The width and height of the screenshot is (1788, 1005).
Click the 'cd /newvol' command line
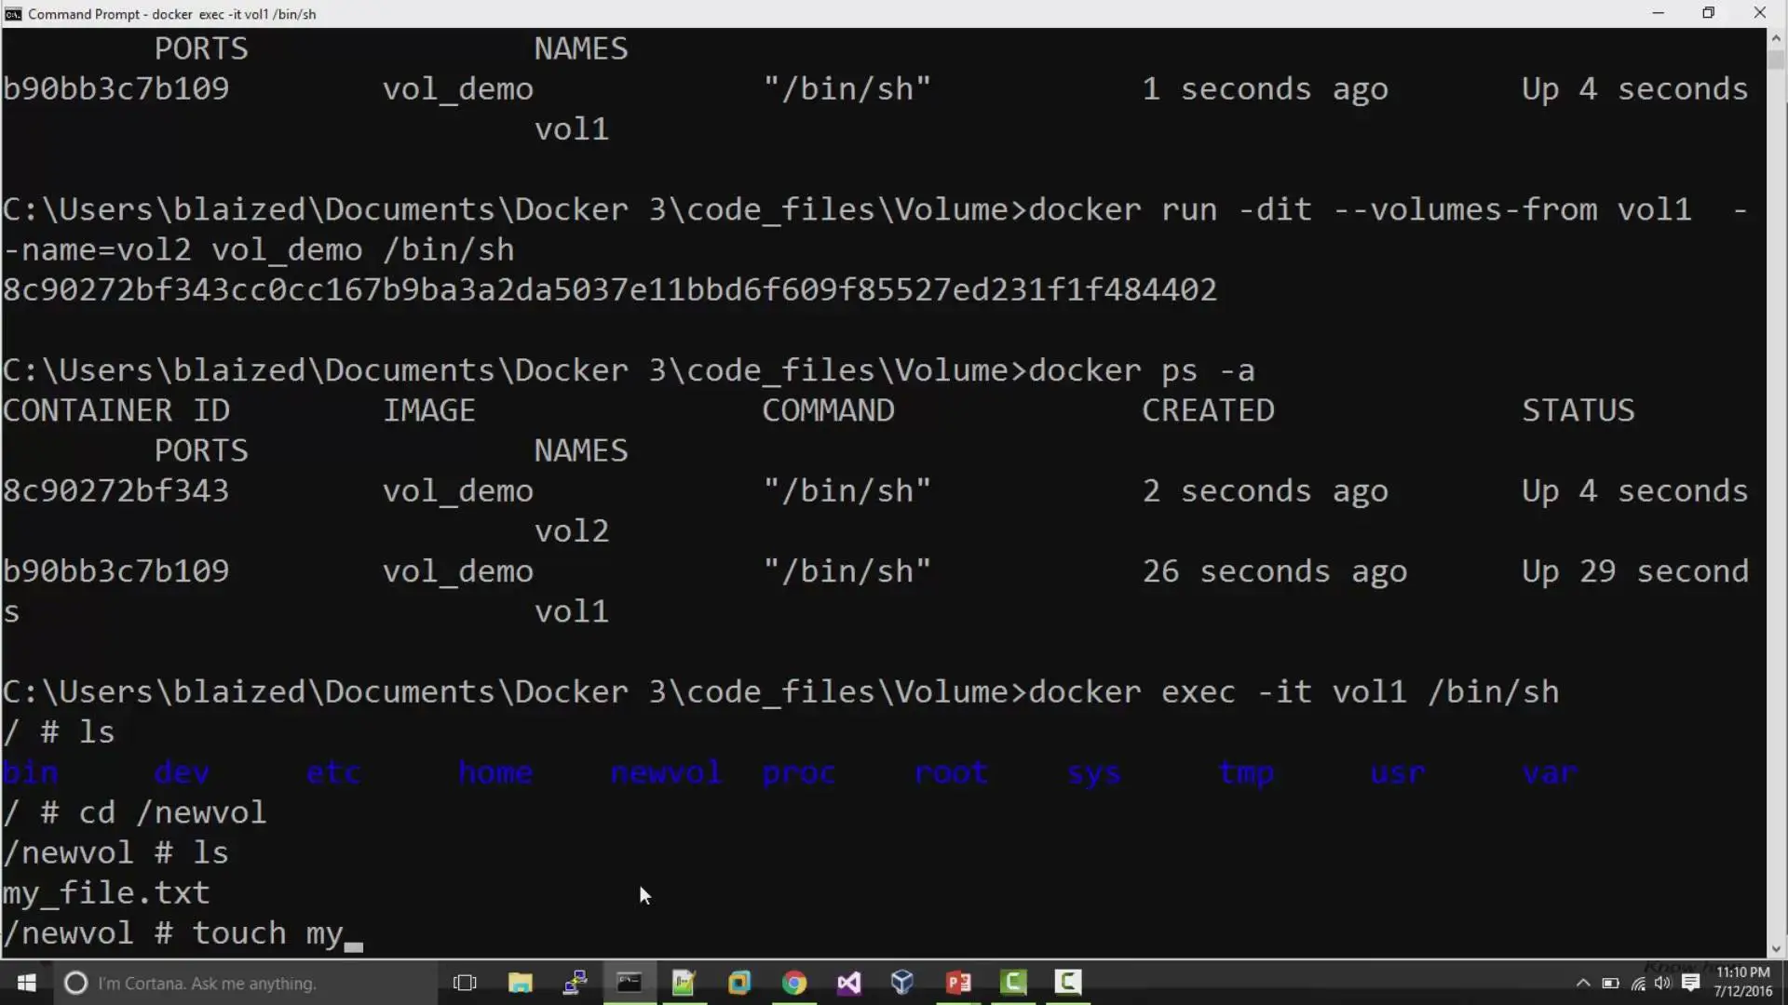172,812
